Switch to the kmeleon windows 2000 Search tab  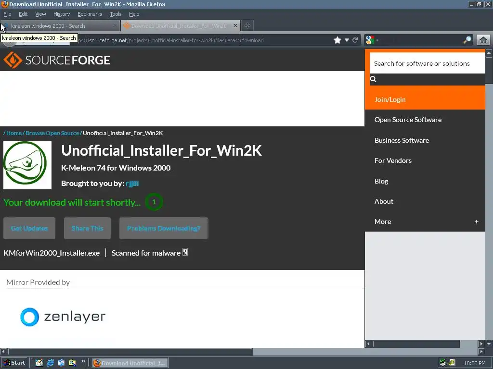coord(60,26)
